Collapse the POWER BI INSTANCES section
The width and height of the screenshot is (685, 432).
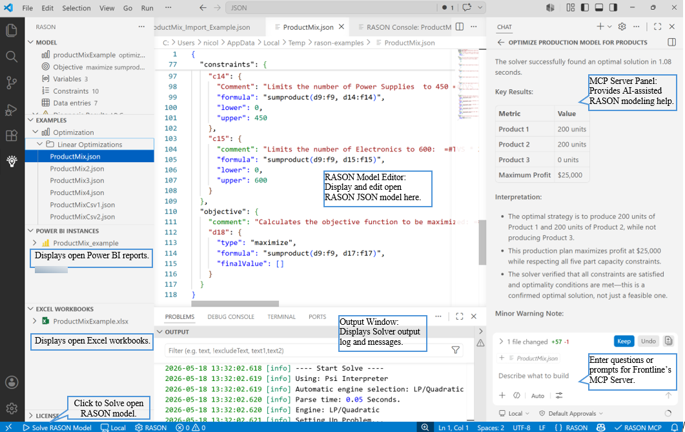coord(30,231)
